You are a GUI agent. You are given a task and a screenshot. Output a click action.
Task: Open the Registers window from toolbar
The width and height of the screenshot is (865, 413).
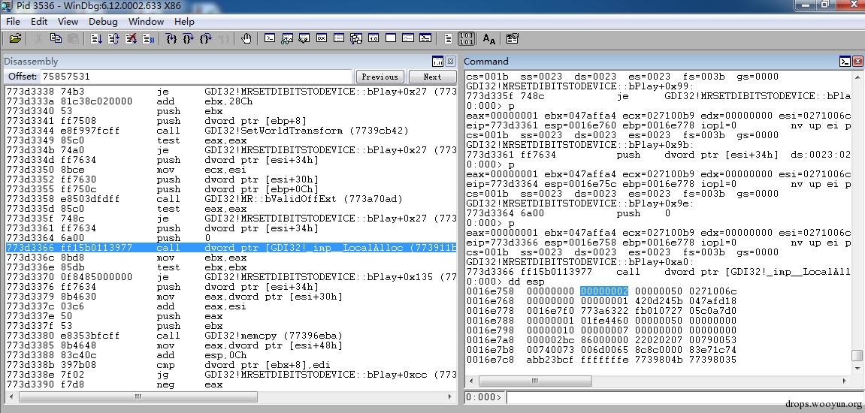point(321,38)
